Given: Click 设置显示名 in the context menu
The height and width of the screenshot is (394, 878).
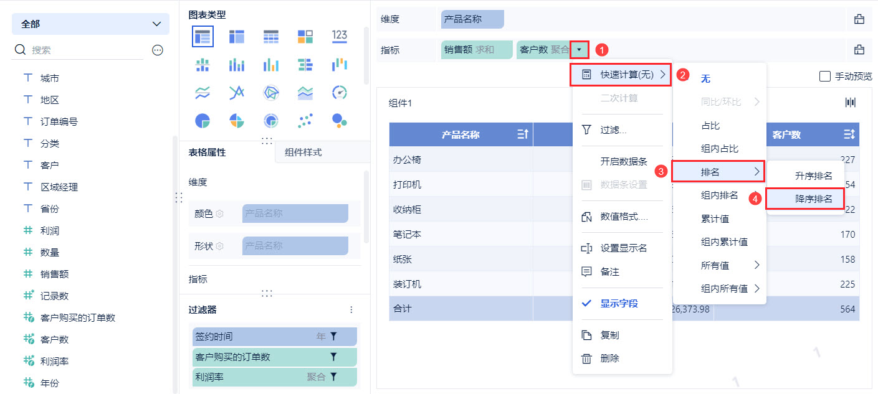Looking at the screenshot, I should [623, 248].
